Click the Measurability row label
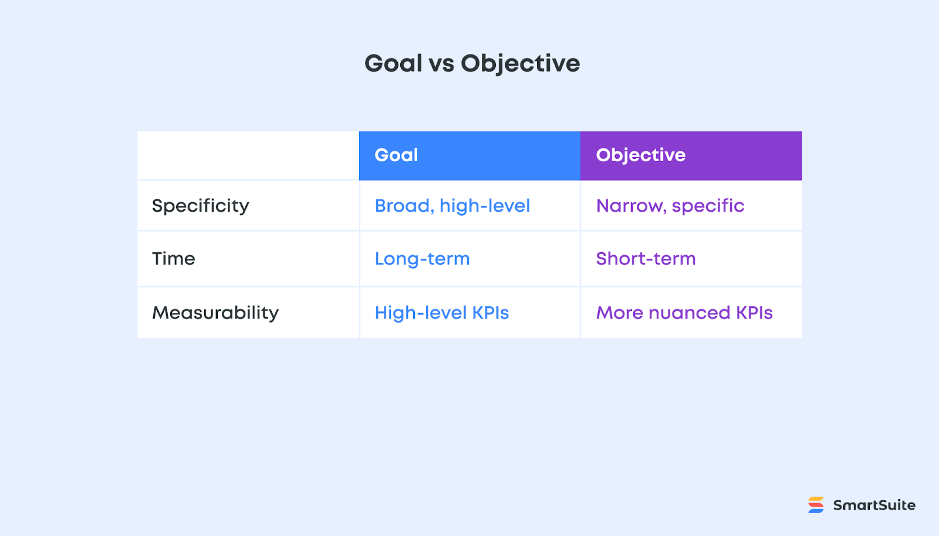 (215, 313)
